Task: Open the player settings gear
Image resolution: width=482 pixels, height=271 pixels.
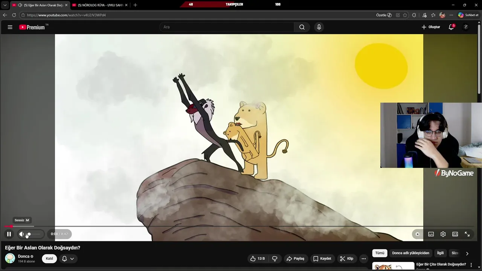Action: pyautogui.click(x=443, y=234)
